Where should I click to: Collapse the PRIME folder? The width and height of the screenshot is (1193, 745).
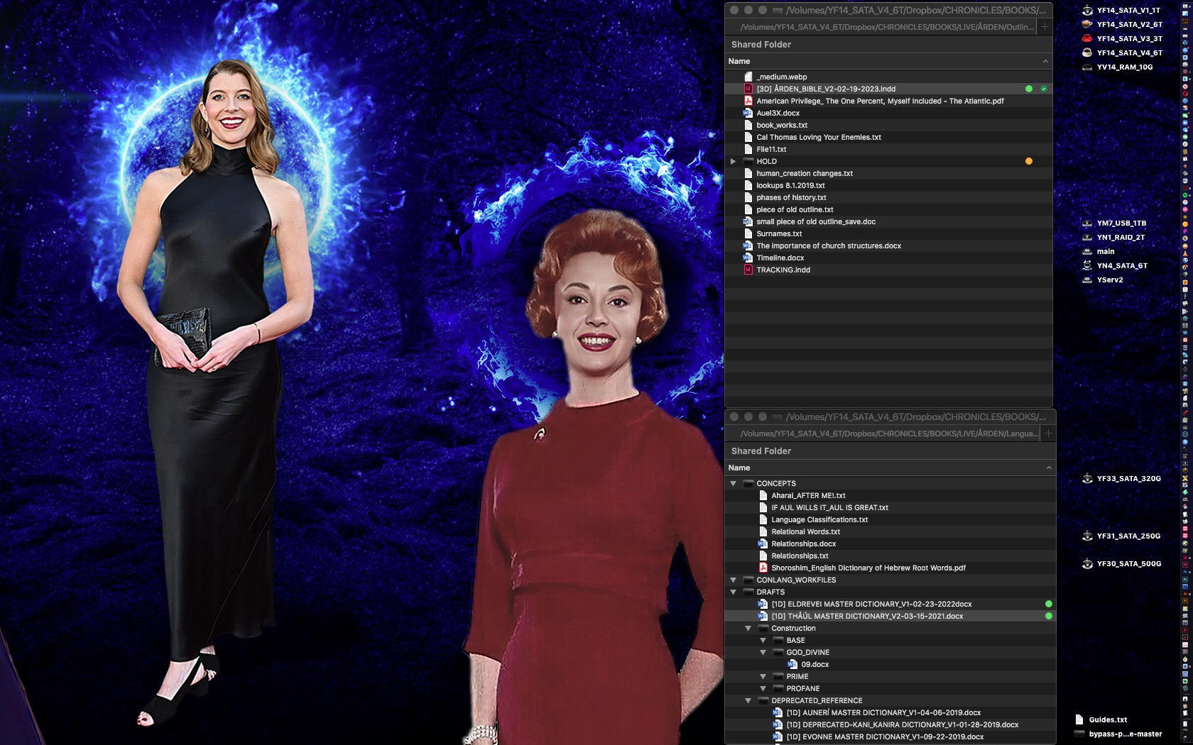(763, 676)
